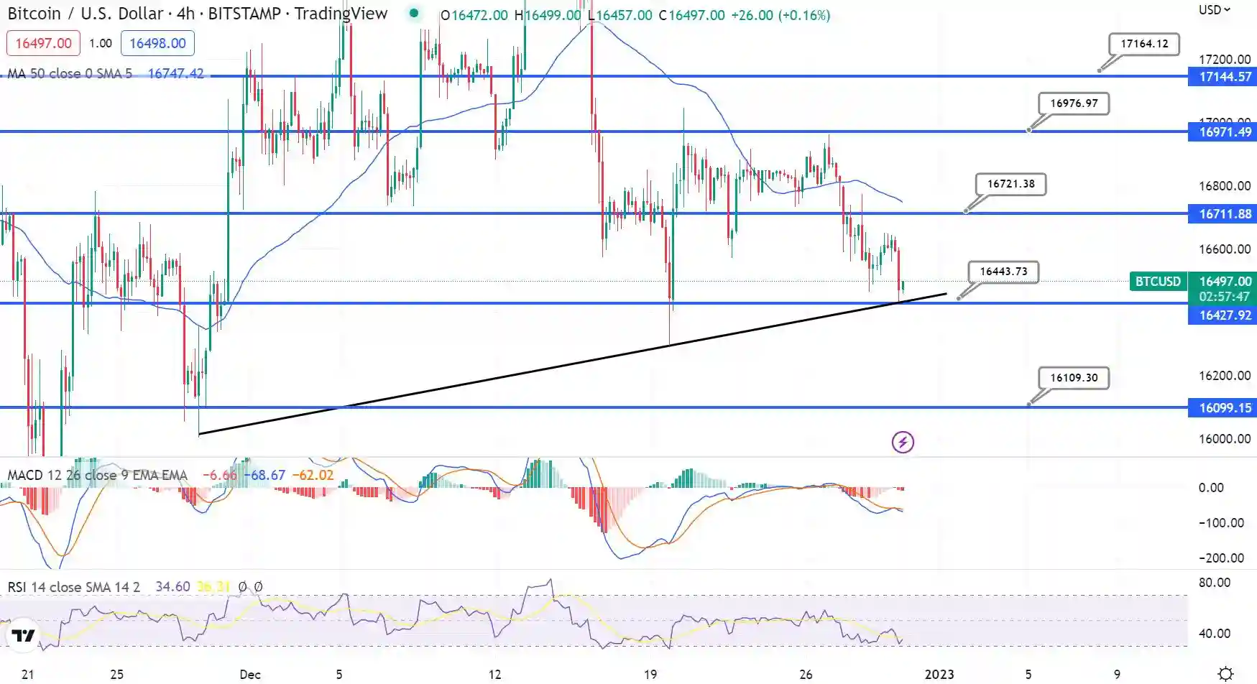Screen dimensions: 1257x684
Task: Click the -200.00 MACD scale label
Action: coord(1221,558)
